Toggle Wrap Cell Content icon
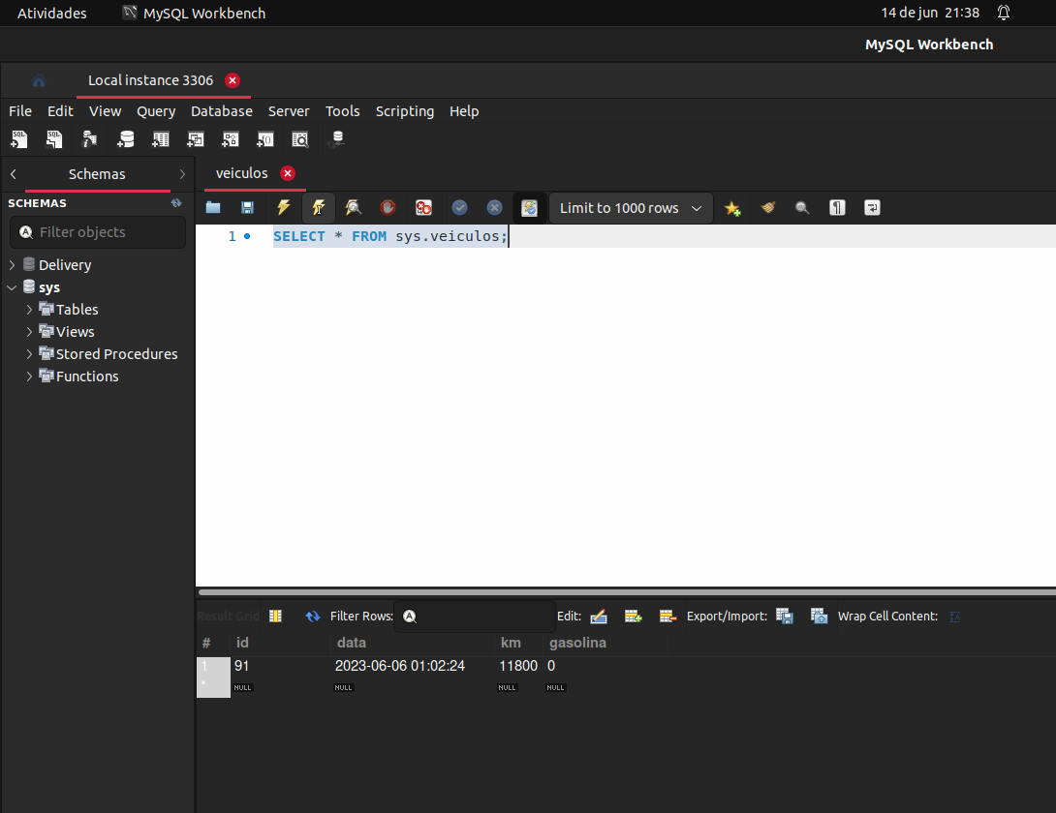 tap(955, 617)
